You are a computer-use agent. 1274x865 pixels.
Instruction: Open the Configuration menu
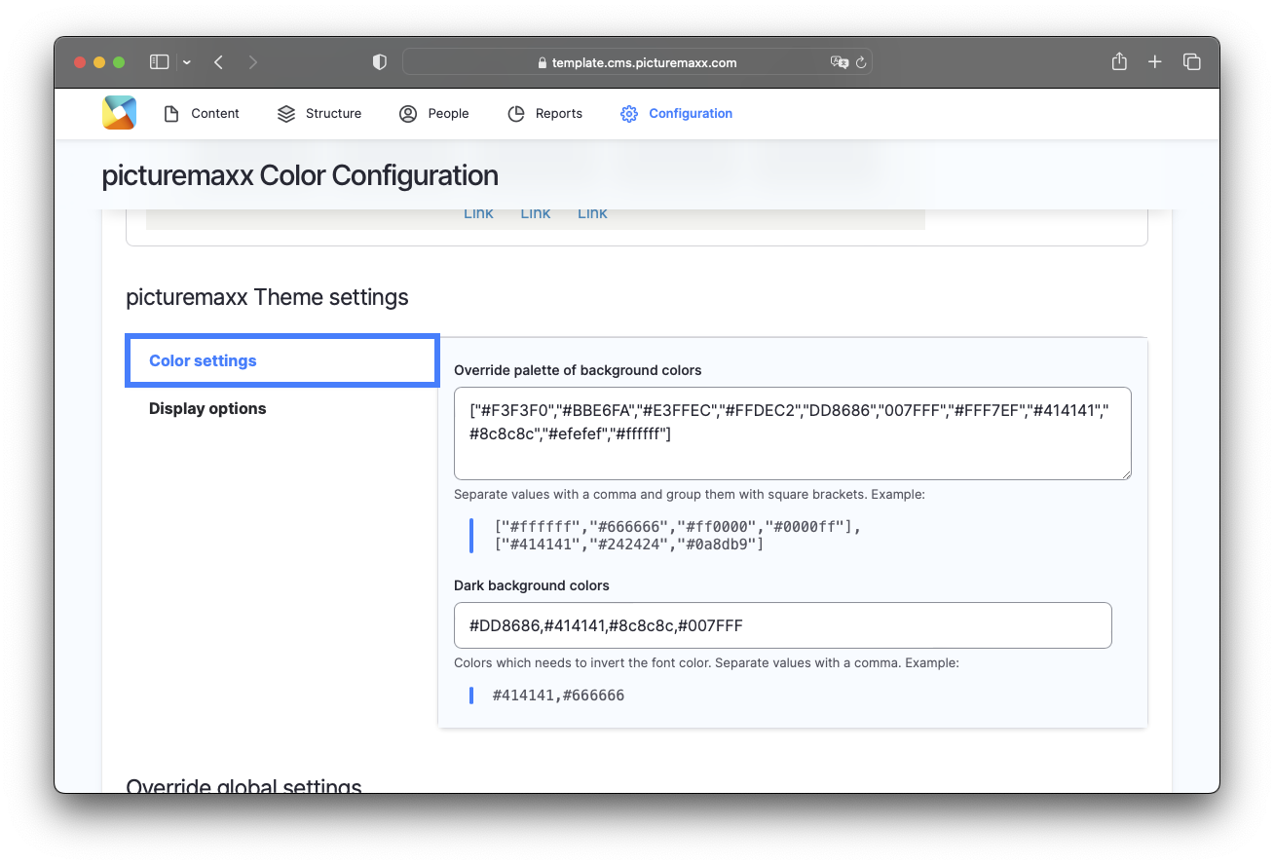(x=676, y=114)
